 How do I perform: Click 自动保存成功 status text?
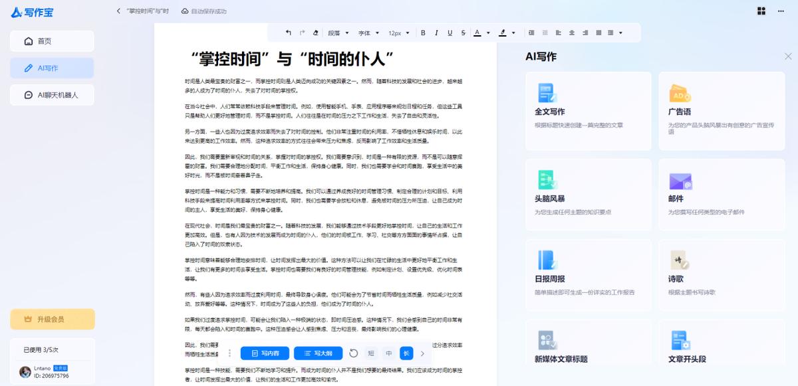(208, 11)
